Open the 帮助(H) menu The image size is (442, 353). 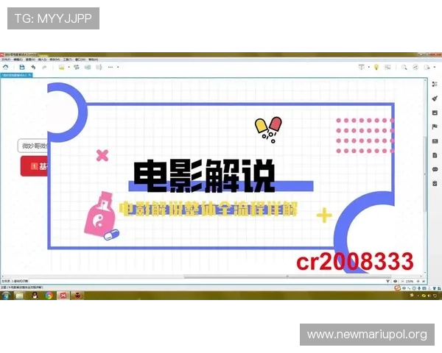[x=94, y=60]
